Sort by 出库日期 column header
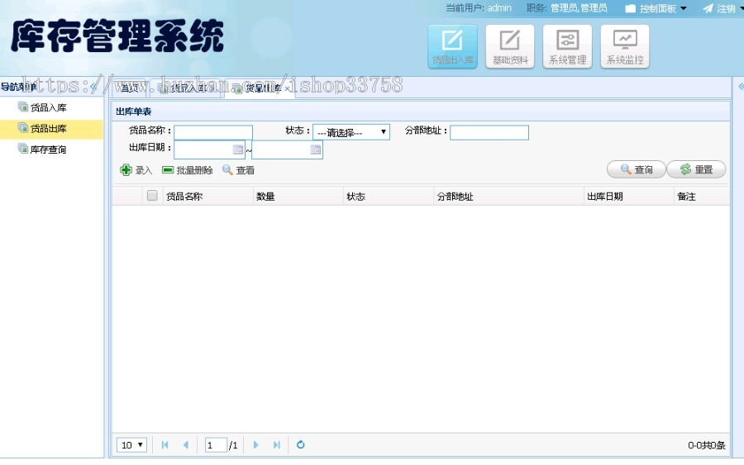The width and height of the screenshot is (744, 465). [629, 197]
